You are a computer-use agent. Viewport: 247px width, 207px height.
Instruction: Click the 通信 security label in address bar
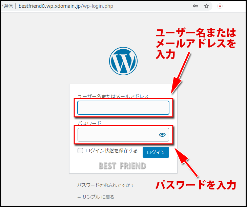pyautogui.click(x=7, y=6)
